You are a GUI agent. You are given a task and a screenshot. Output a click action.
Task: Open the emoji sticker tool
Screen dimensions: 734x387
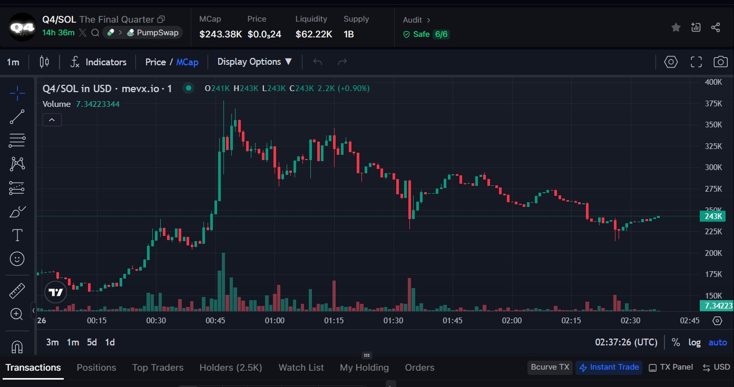pyautogui.click(x=17, y=259)
